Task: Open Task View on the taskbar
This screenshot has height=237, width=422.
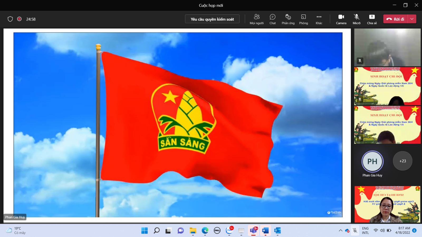Action: coord(168,231)
